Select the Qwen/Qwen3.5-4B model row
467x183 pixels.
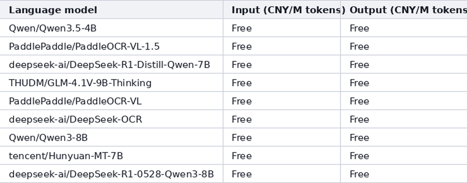click(x=233, y=28)
